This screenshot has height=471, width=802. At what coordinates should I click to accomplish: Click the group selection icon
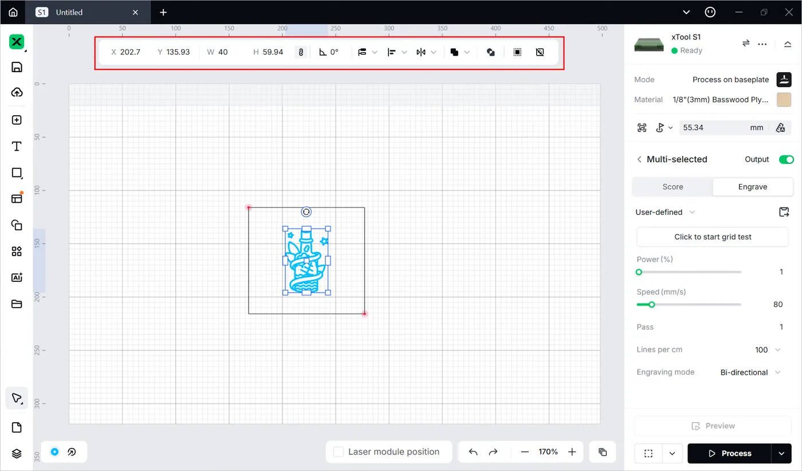coord(517,52)
